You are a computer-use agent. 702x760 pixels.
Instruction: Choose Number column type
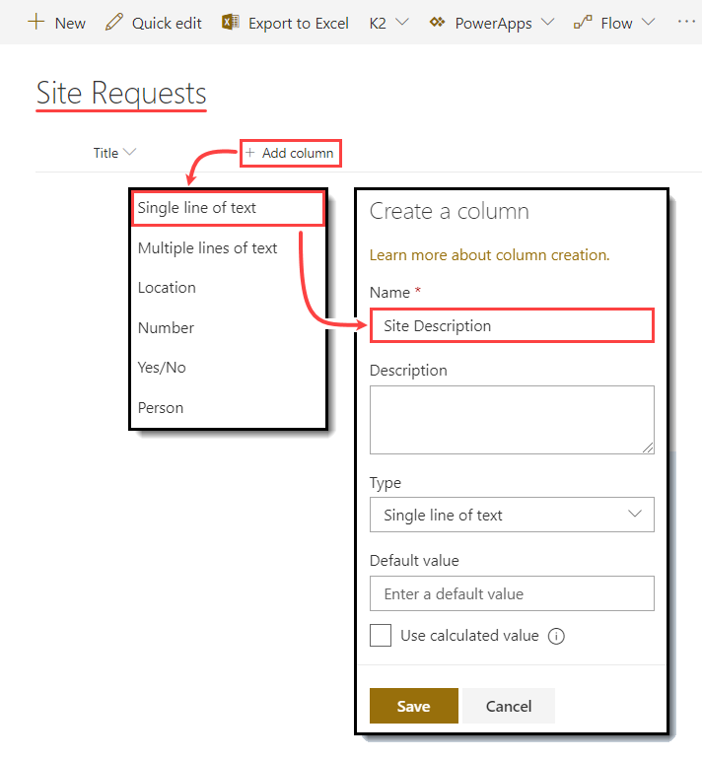pos(228,328)
